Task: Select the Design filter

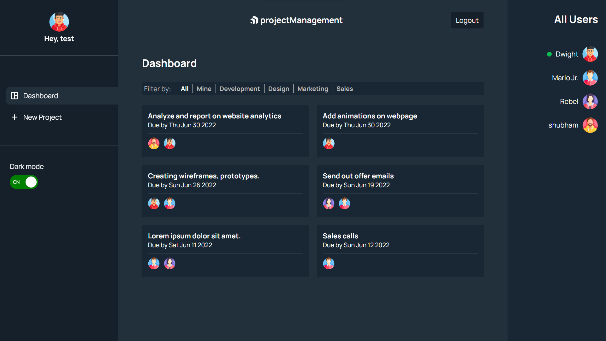Action: (278, 89)
